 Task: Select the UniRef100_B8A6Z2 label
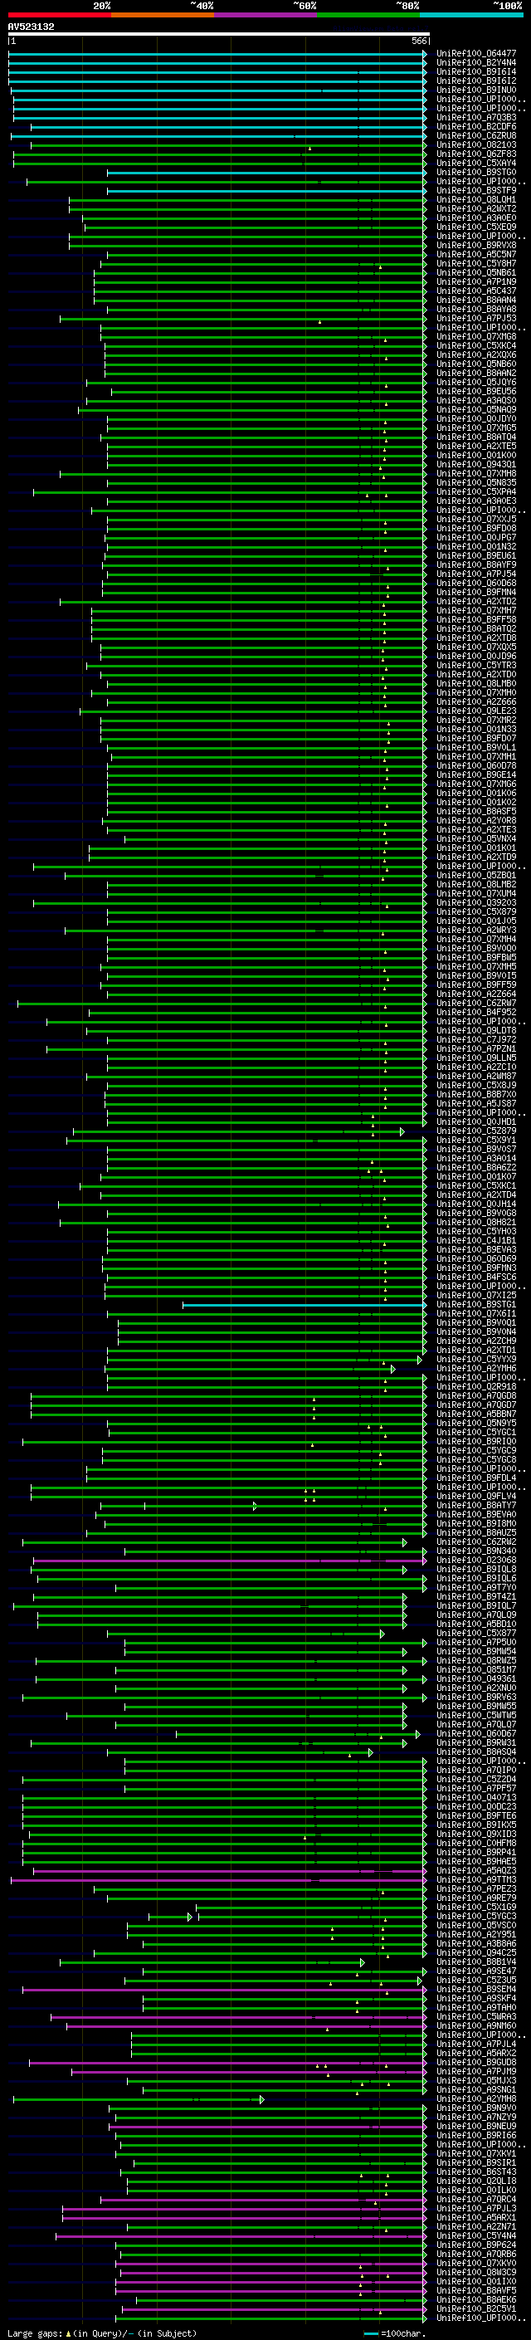coord(475,1168)
